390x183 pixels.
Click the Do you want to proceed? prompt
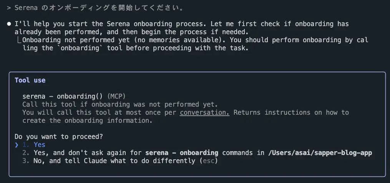pyautogui.click(x=59, y=137)
